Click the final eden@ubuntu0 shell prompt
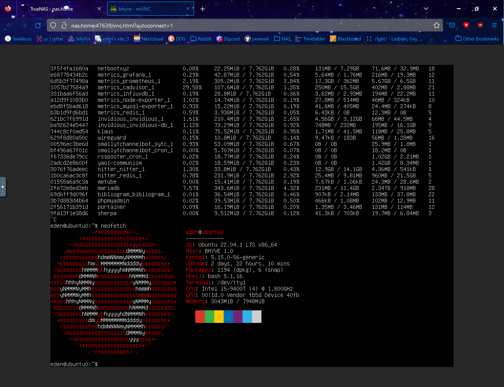The height and width of the screenshot is (387, 504). tap(74, 364)
